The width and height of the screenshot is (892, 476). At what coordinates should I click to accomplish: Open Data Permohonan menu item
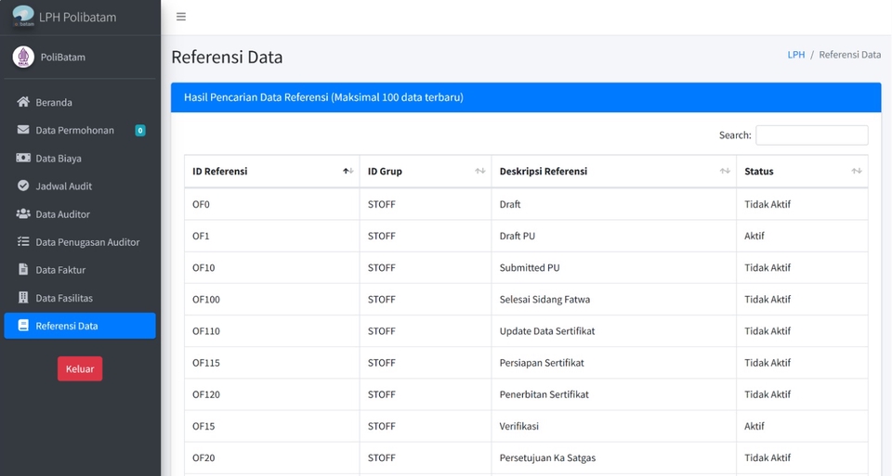pos(80,130)
